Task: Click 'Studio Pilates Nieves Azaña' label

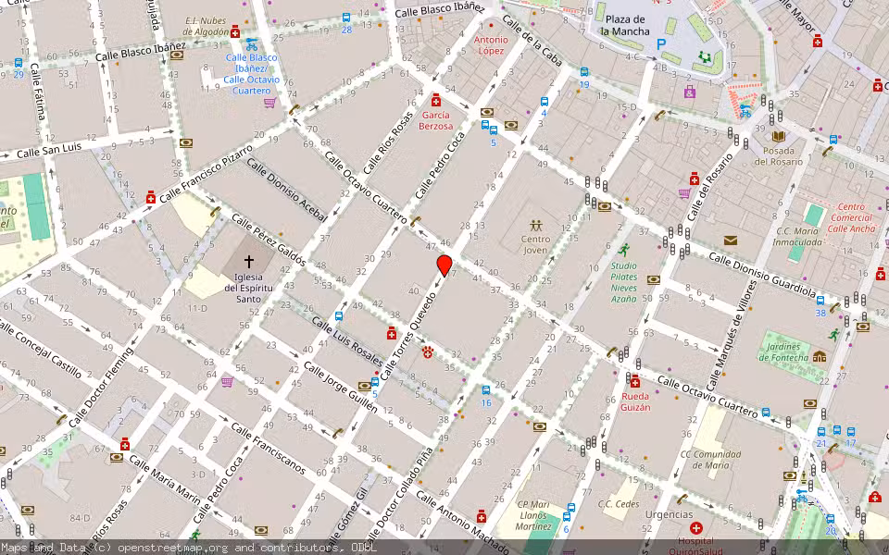Action: [623, 282]
